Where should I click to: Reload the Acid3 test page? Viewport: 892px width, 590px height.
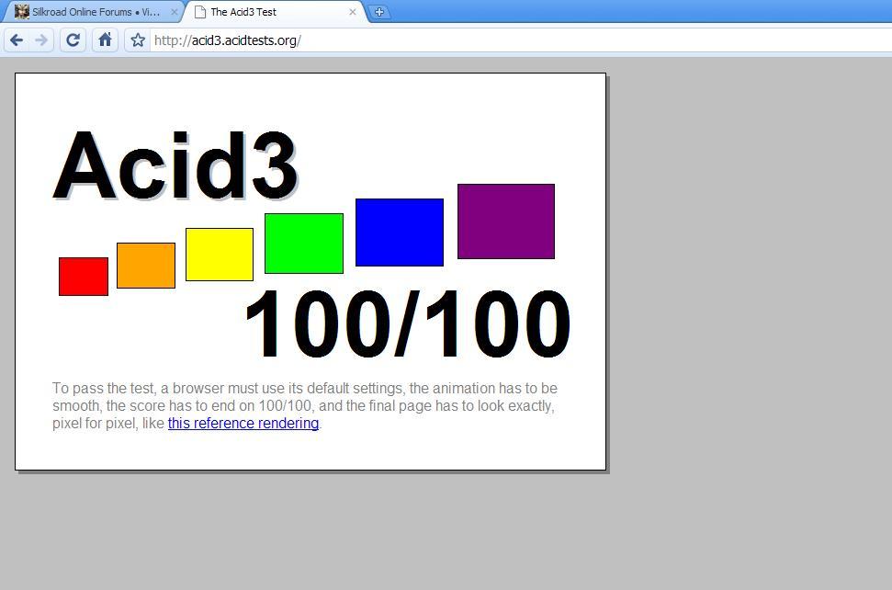[73, 40]
